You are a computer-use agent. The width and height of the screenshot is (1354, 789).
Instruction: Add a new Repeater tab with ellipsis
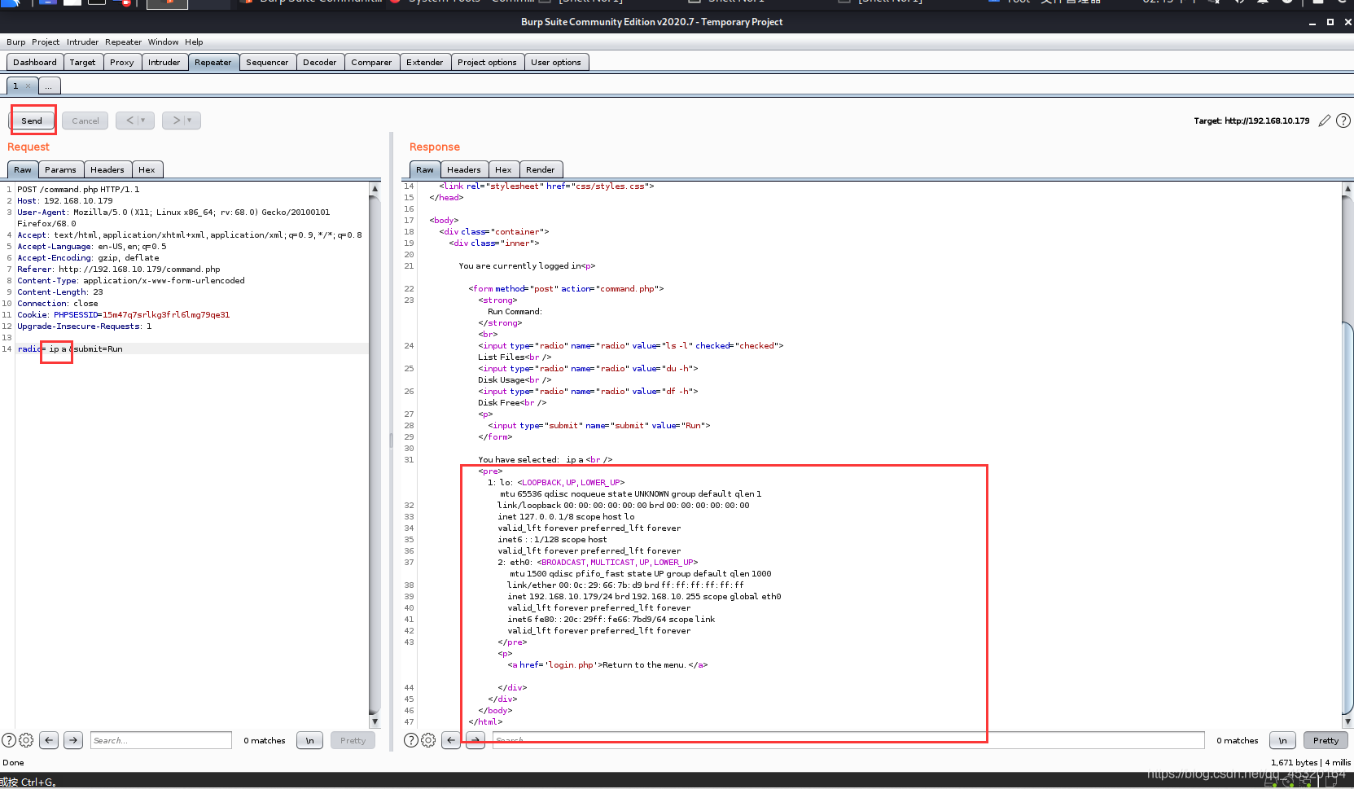pyautogui.click(x=49, y=85)
